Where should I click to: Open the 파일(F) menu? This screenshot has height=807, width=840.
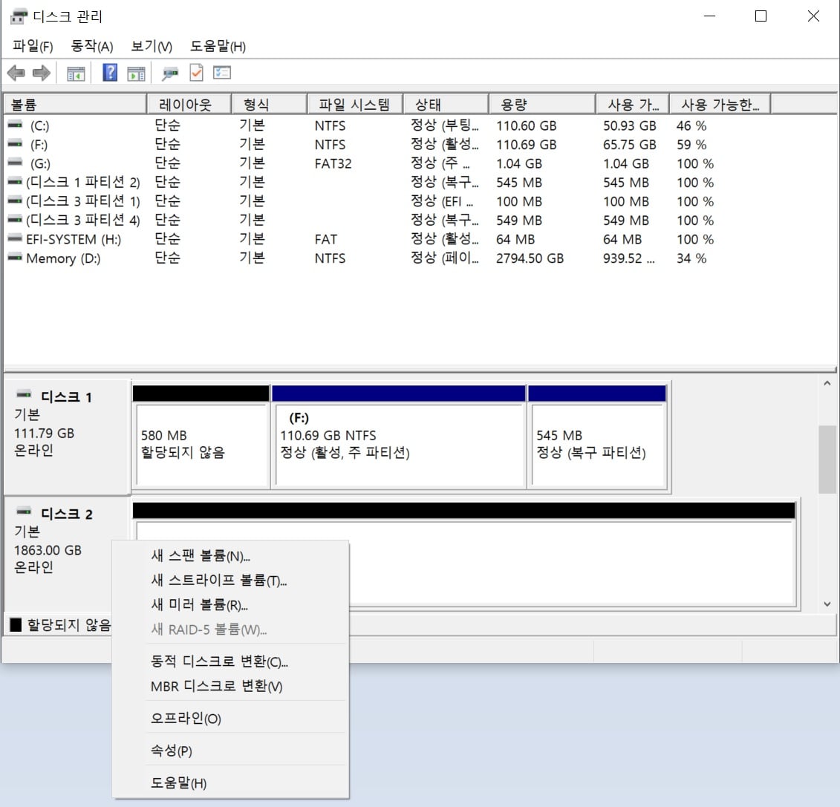click(x=33, y=47)
